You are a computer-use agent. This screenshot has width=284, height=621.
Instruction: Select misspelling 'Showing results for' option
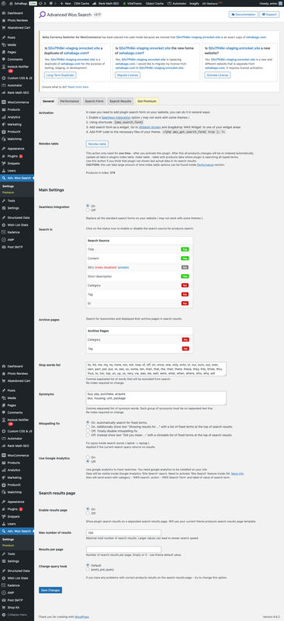pos(88,427)
